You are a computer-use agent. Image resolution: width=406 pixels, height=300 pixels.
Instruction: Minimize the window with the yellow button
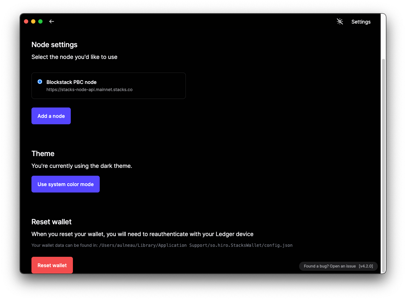point(33,21)
